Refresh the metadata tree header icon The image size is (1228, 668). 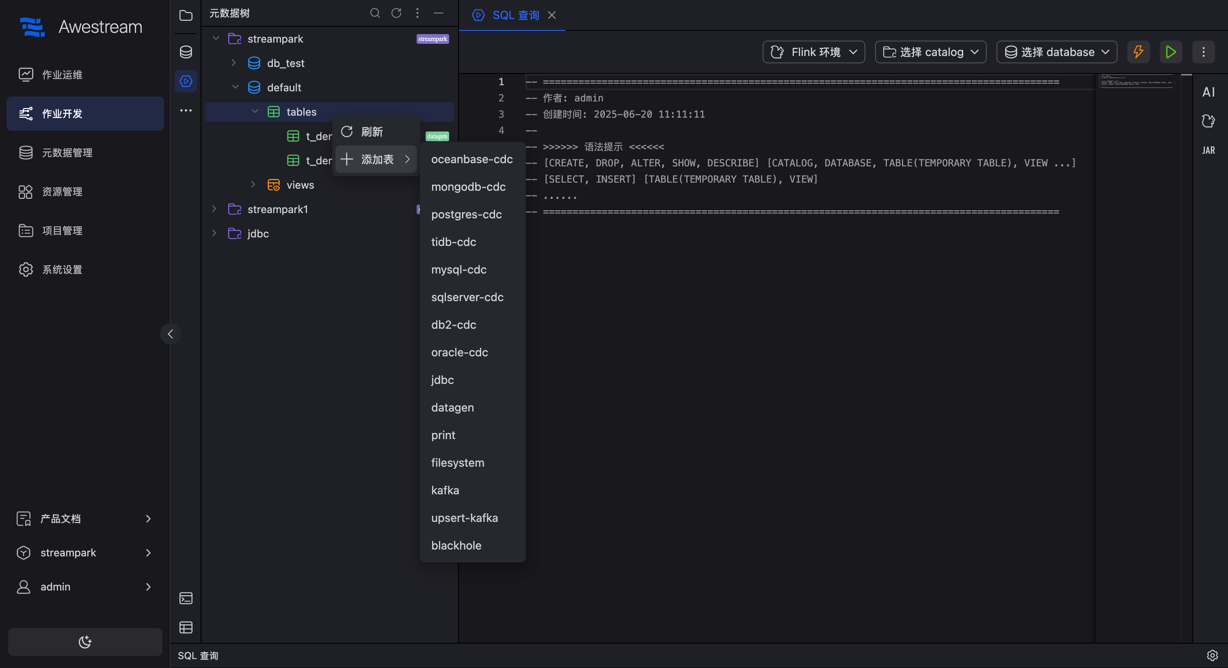pyautogui.click(x=396, y=13)
